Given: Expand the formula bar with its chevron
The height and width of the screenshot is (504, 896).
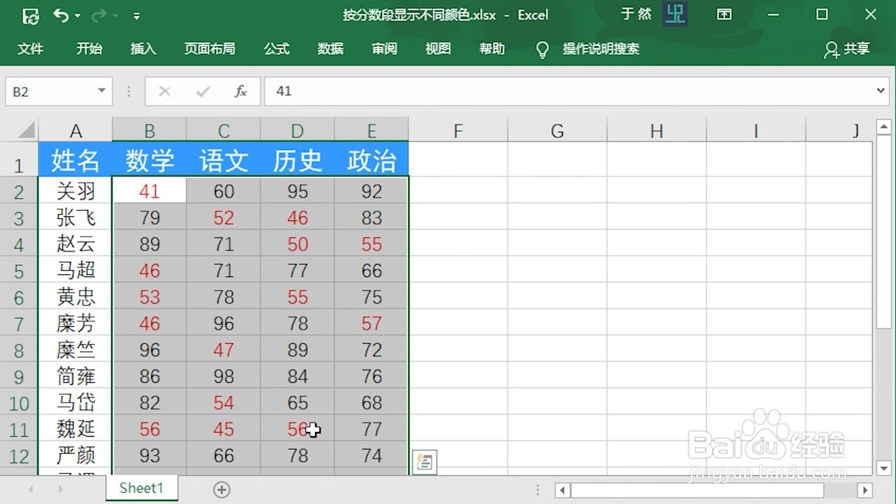Looking at the screenshot, I should point(881,91).
